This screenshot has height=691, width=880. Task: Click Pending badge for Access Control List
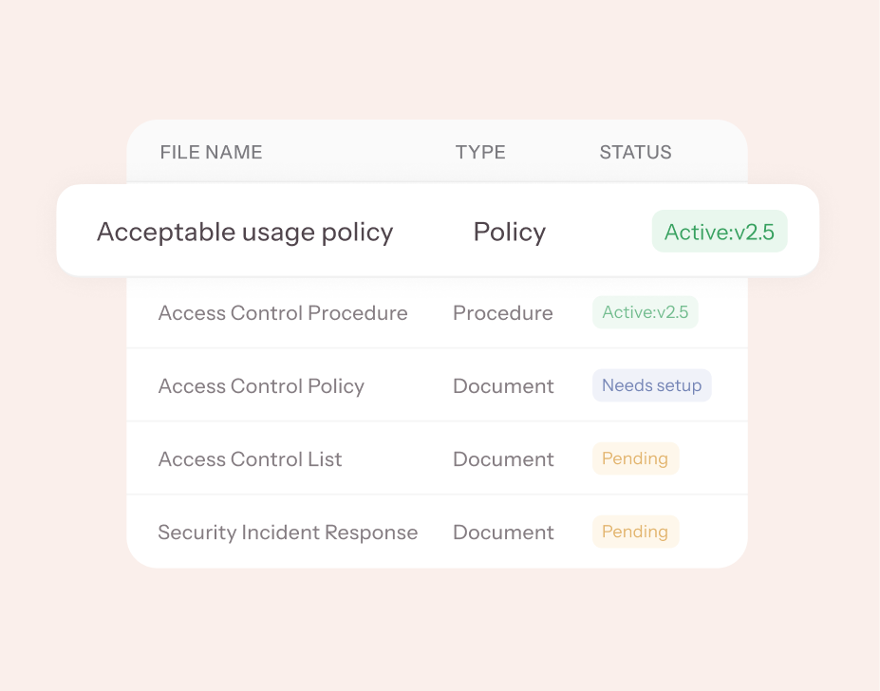pos(635,458)
